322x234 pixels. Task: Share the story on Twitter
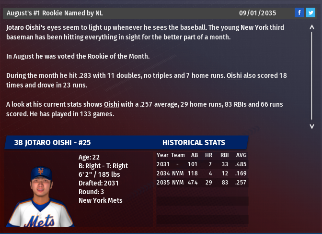(310, 12)
